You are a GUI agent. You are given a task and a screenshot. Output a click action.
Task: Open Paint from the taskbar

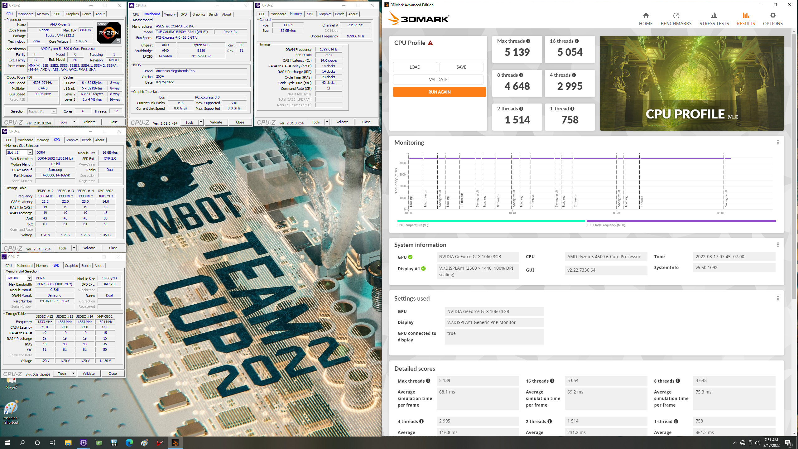144,443
